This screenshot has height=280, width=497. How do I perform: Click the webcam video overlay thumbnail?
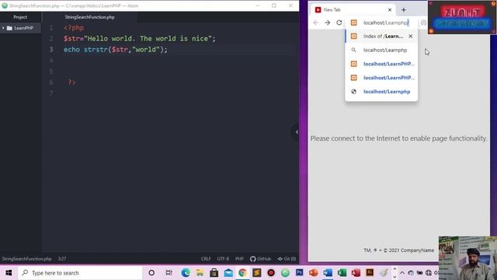click(x=467, y=257)
